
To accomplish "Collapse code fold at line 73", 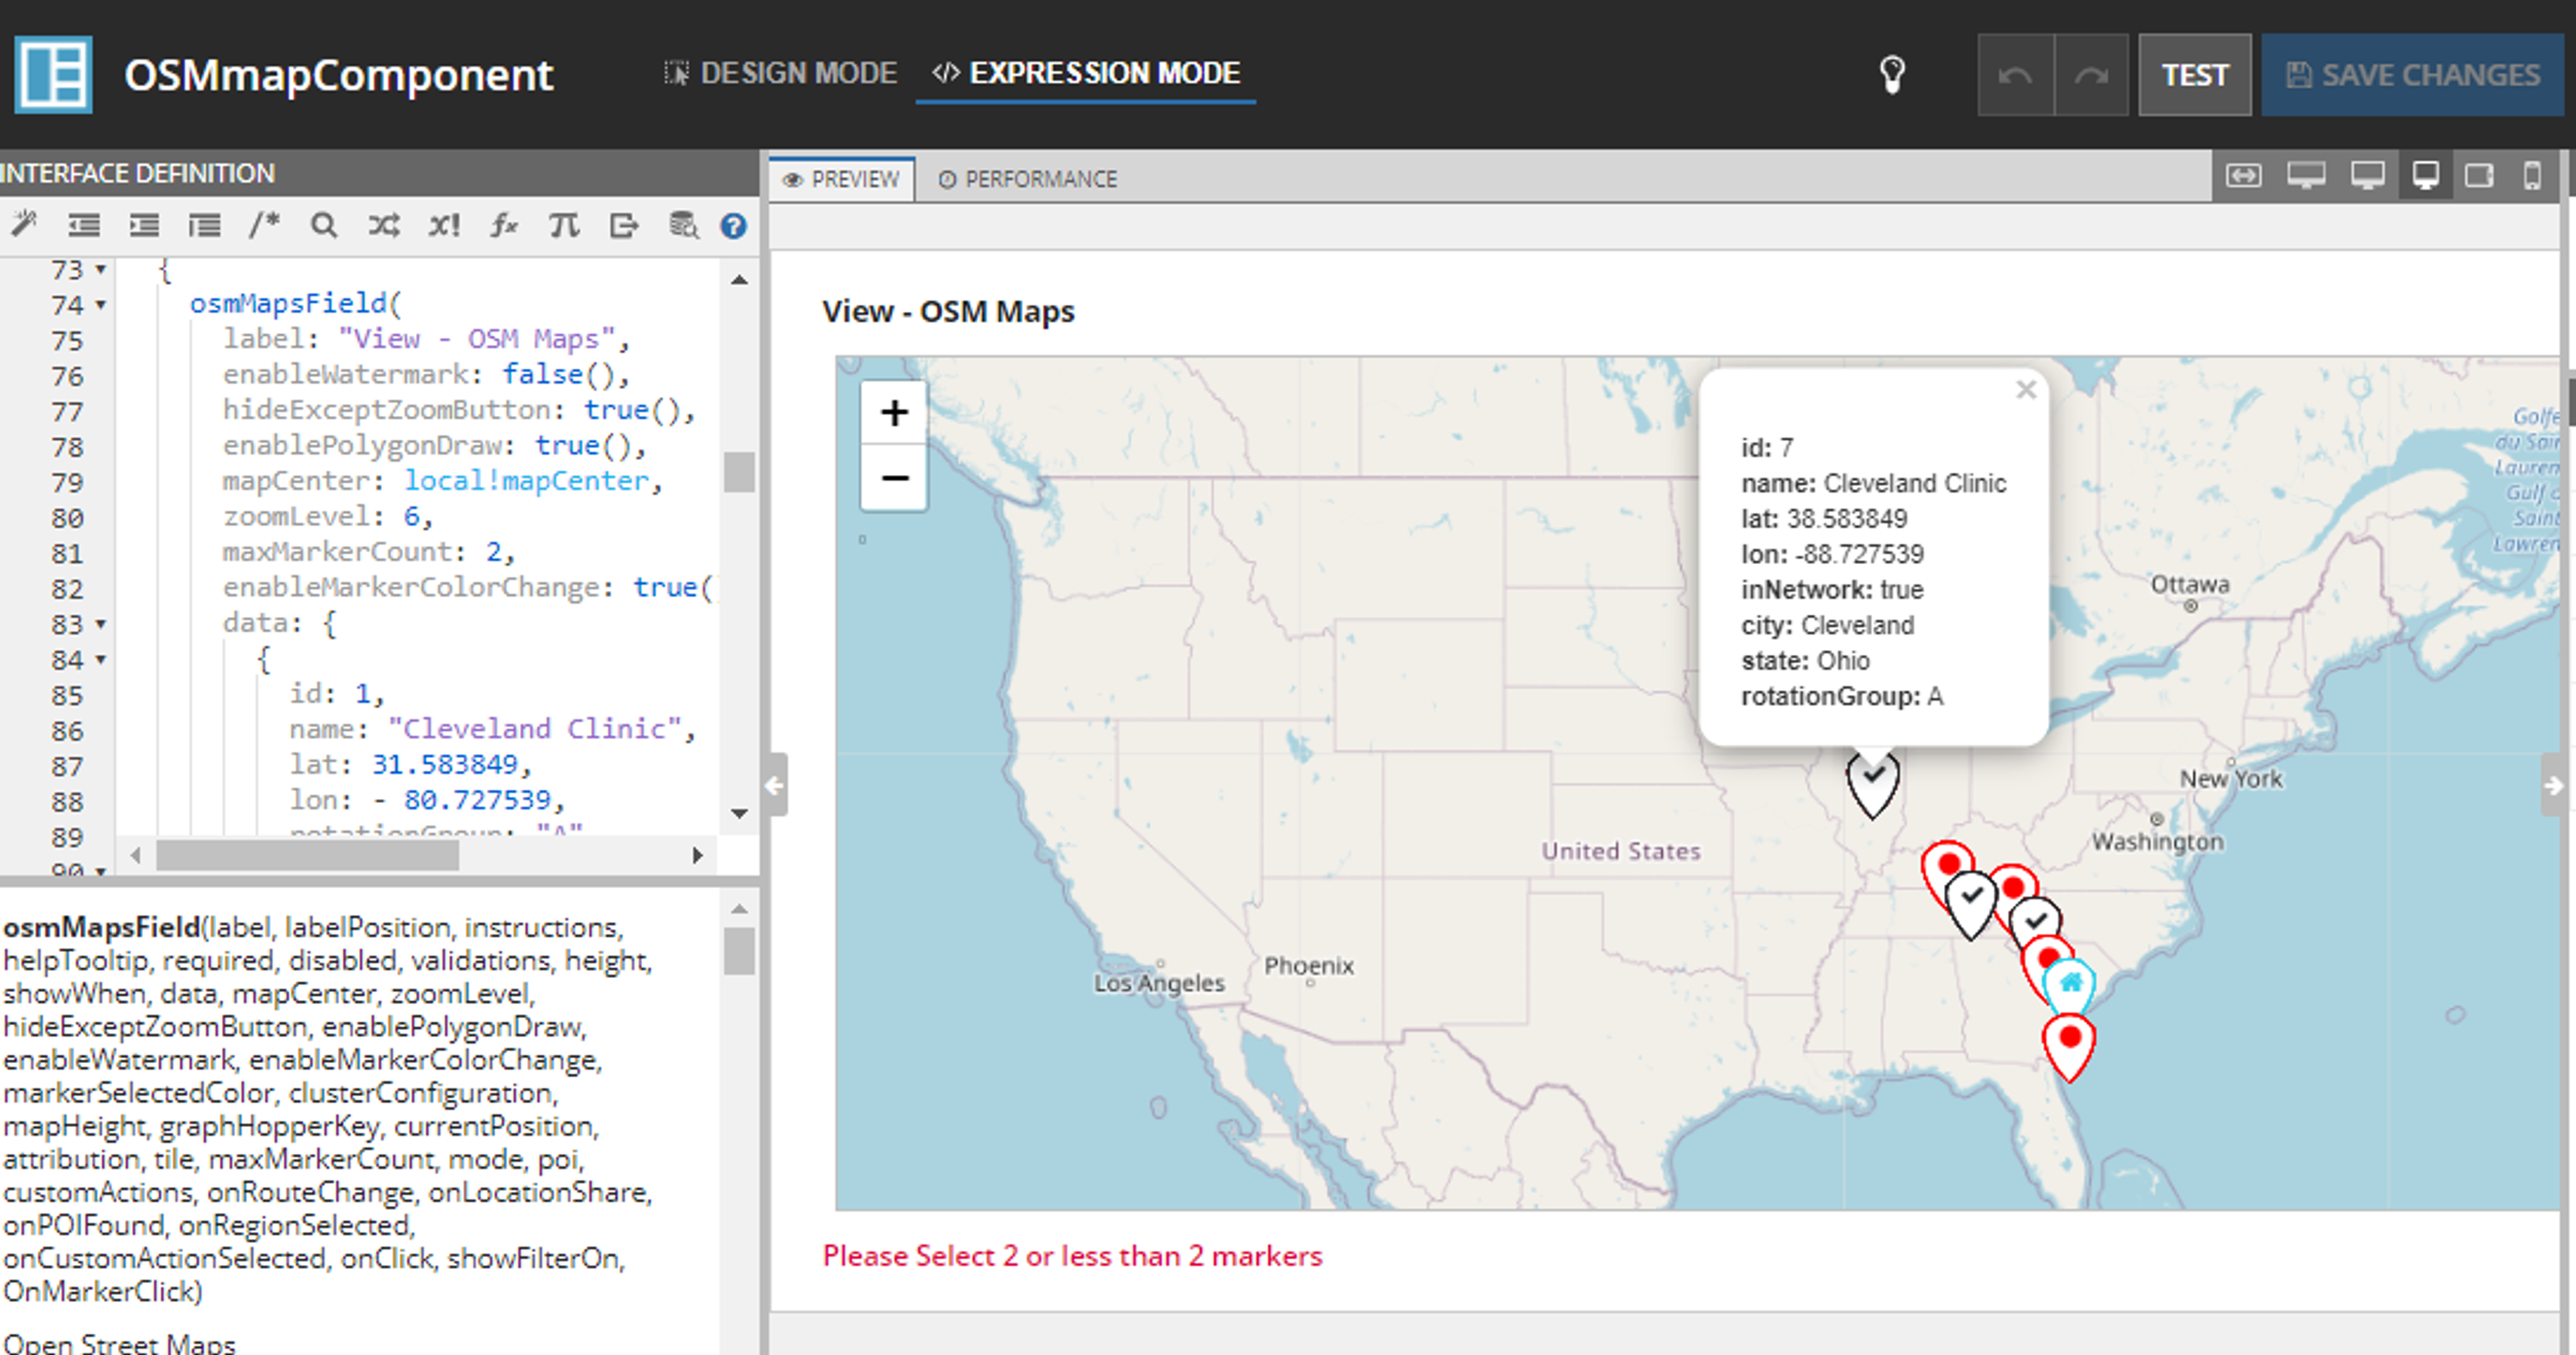I will pos(101,270).
